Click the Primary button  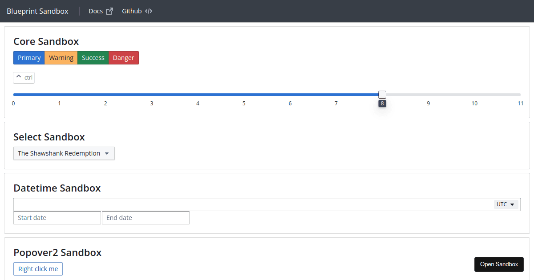[29, 57]
